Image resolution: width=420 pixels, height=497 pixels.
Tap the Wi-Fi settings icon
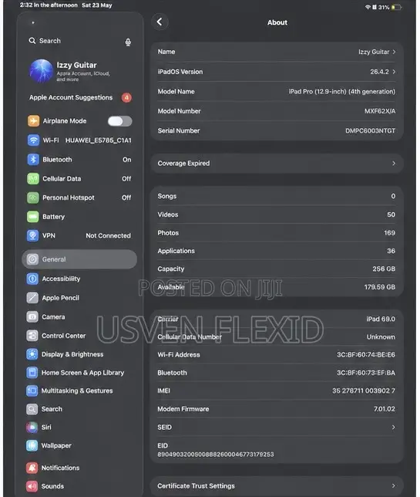click(33, 140)
